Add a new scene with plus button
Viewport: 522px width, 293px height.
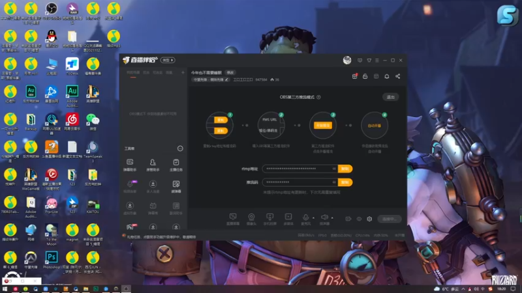click(x=183, y=72)
